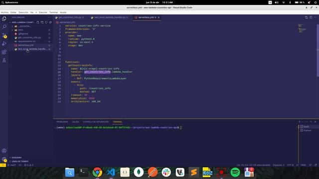Open the Archivo menu
The width and height of the screenshot is (319, 179).
pyautogui.click(x=4, y=12)
